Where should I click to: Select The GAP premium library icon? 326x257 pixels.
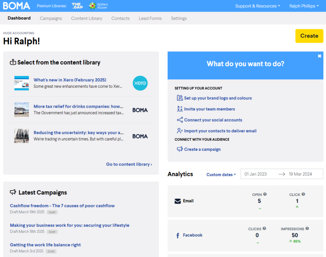(77, 6)
